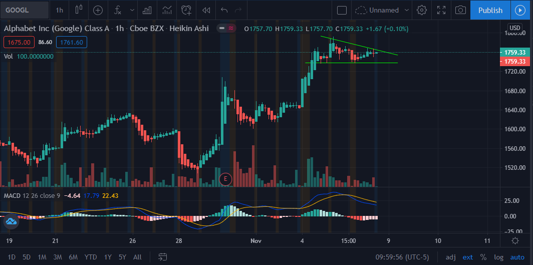Select the All time range
This screenshot has width=533, height=265.
tap(137, 257)
